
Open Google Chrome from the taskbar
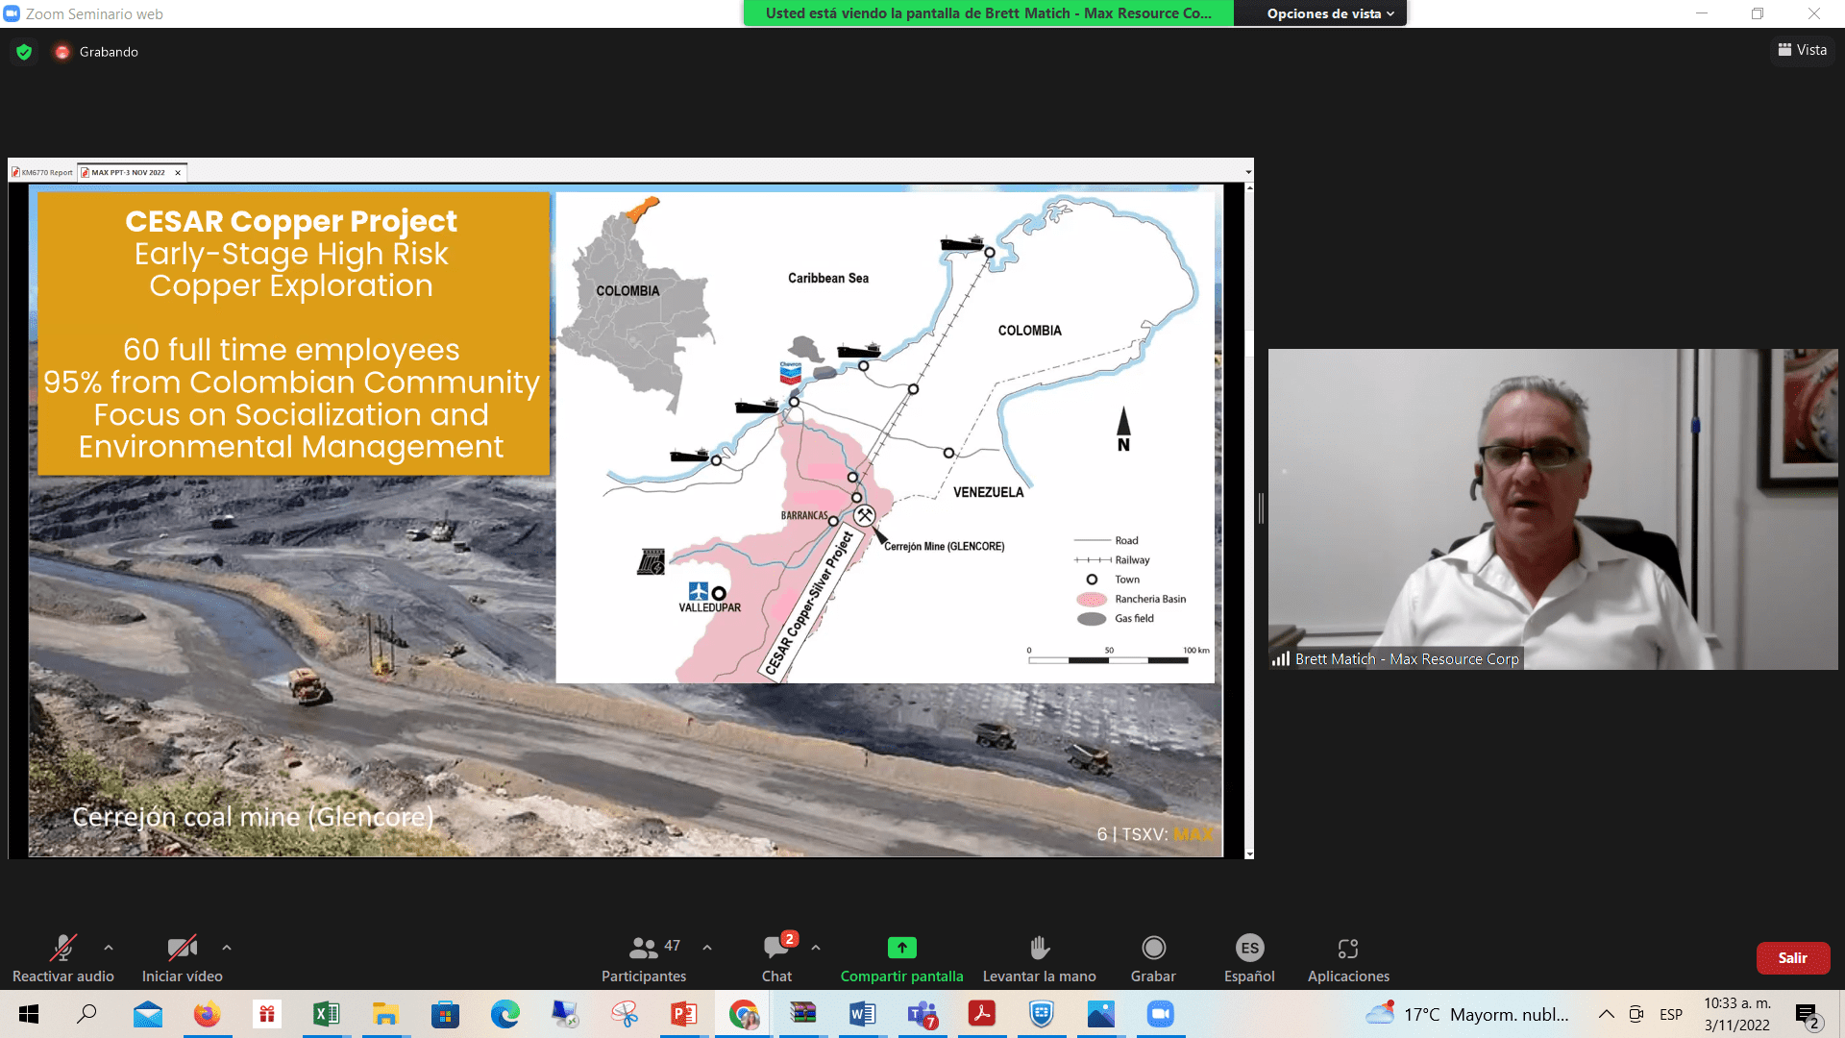(x=743, y=1014)
